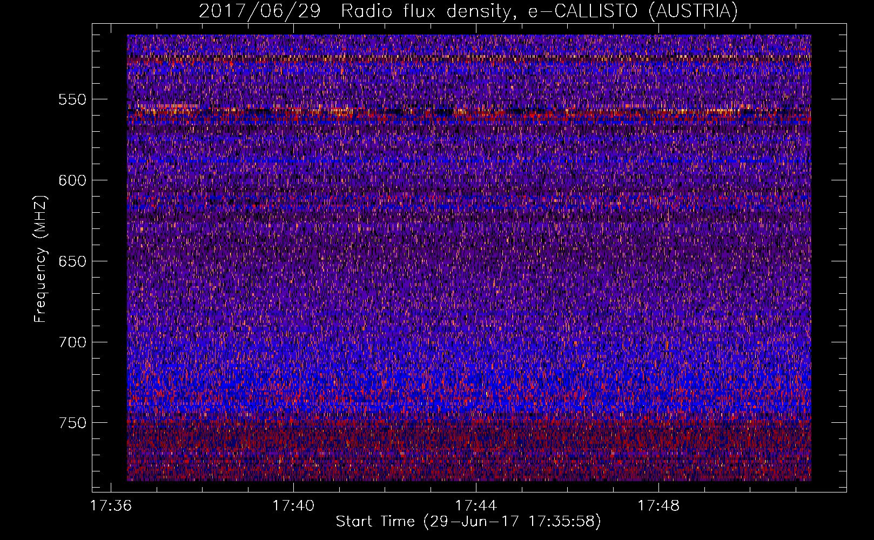Screen dimensions: 874x540
Task: Click the 750 frequency tick label
Action: (72, 423)
